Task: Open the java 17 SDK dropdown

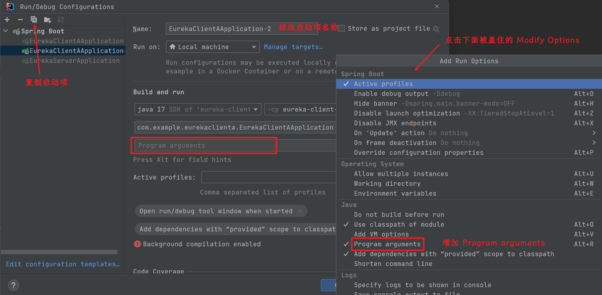Action: point(198,109)
